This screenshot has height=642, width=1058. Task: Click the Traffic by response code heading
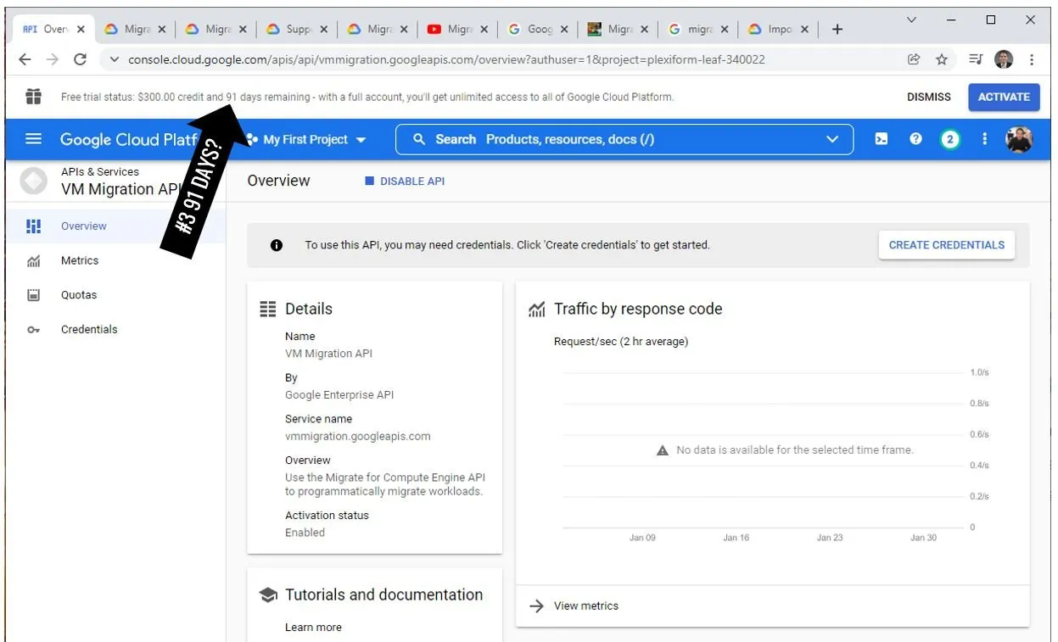click(638, 309)
